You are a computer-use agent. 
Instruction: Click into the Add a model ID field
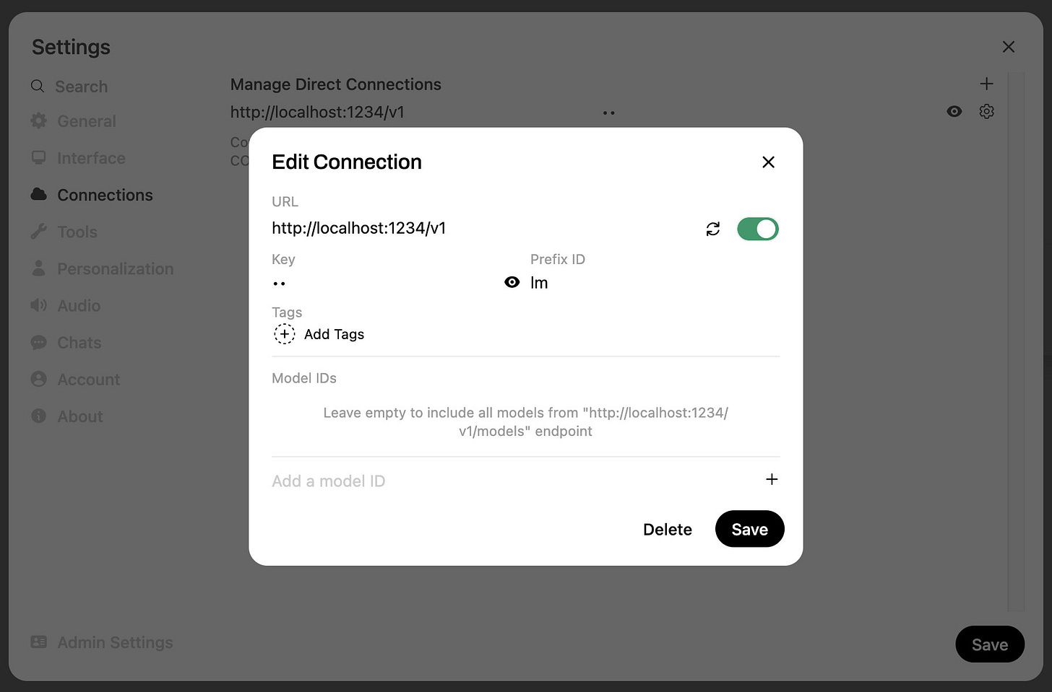coord(513,481)
